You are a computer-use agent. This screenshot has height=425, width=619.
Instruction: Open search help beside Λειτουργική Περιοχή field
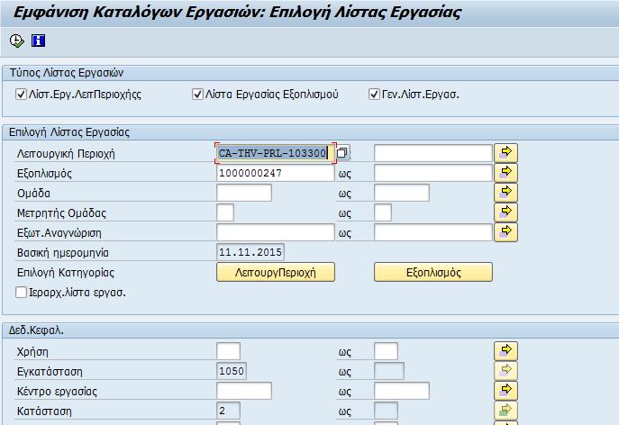(x=342, y=153)
